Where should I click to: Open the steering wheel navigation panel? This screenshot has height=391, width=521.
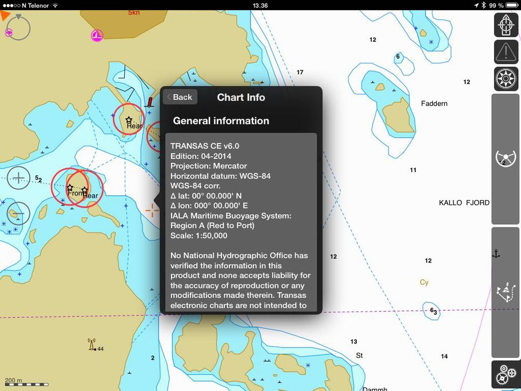(506, 158)
